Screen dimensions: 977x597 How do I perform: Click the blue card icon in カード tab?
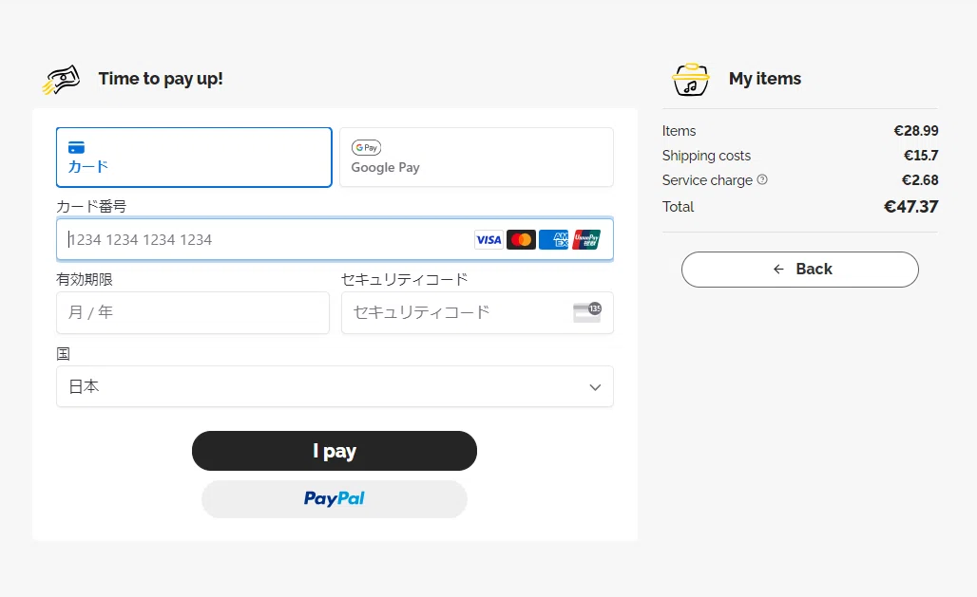coord(76,147)
